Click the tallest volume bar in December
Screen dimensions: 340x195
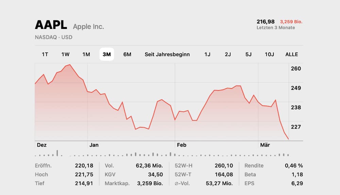coord(57,153)
